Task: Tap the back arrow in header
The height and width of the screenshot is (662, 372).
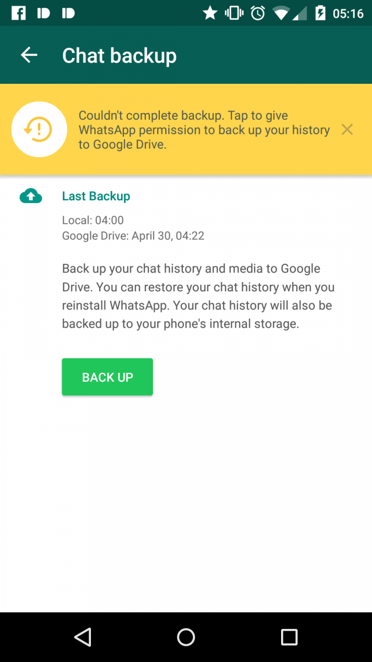Action: coord(29,55)
